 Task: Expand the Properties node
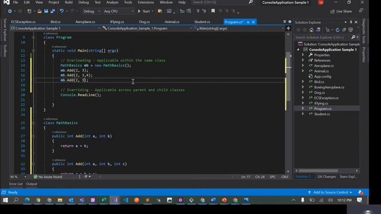(x=303, y=55)
